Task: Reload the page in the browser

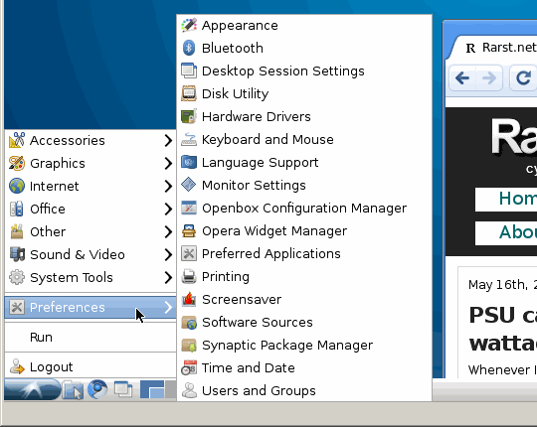Action: pyautogui.click(x=523, y=78)
